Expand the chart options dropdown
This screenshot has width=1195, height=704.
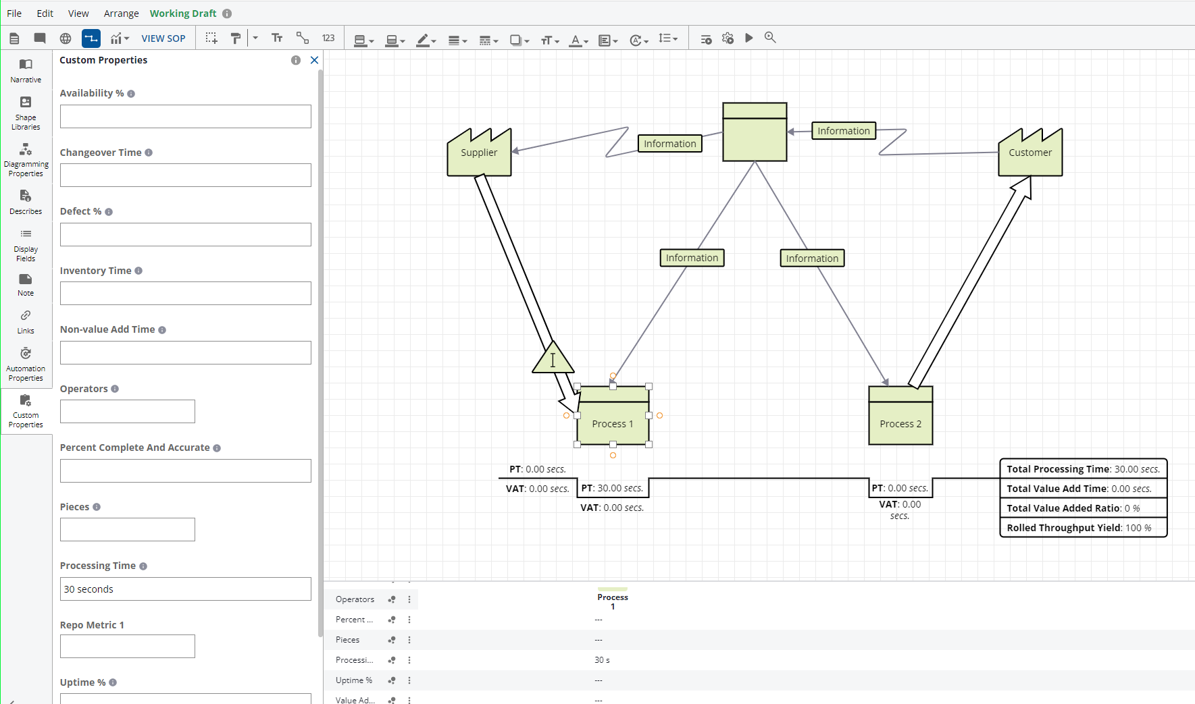pyautogui.click(x=120, y=38)
